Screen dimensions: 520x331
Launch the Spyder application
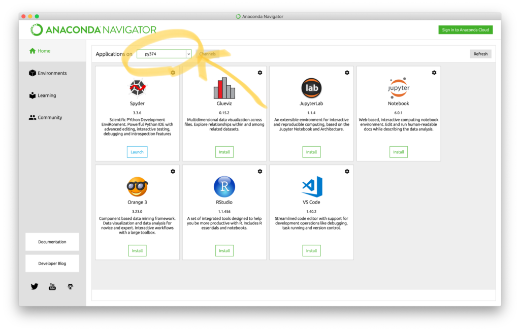(137, 152)
